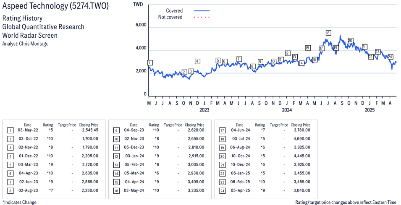This screenshot has width=401, height=205.
Task: Click the *Indicates Change footnote
Action: (19, 202)
